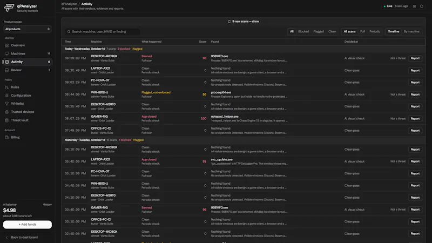The height and width of the screenshot is (243, 432).
Task: Open Configuration via its sliders icon
Action: point(6,96)
